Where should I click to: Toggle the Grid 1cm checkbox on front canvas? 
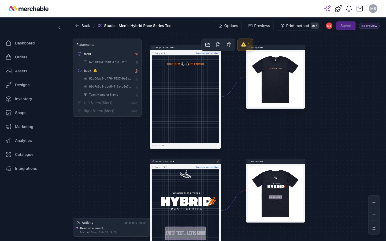[x=153, y=146]
